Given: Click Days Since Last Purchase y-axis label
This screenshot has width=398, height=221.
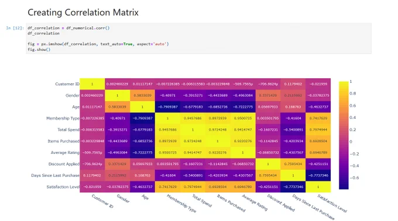Looking at the screenshot, I should tap(55, 176).
